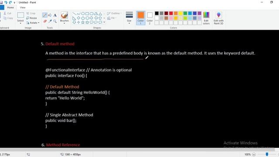
Task: Choose the Hexagon shape
Action: tap(87, 18)
